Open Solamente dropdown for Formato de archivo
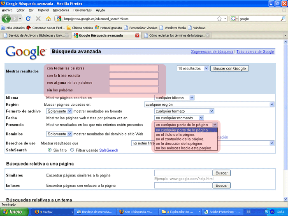This screenshot has width=288, height=216. coord(59,111)
